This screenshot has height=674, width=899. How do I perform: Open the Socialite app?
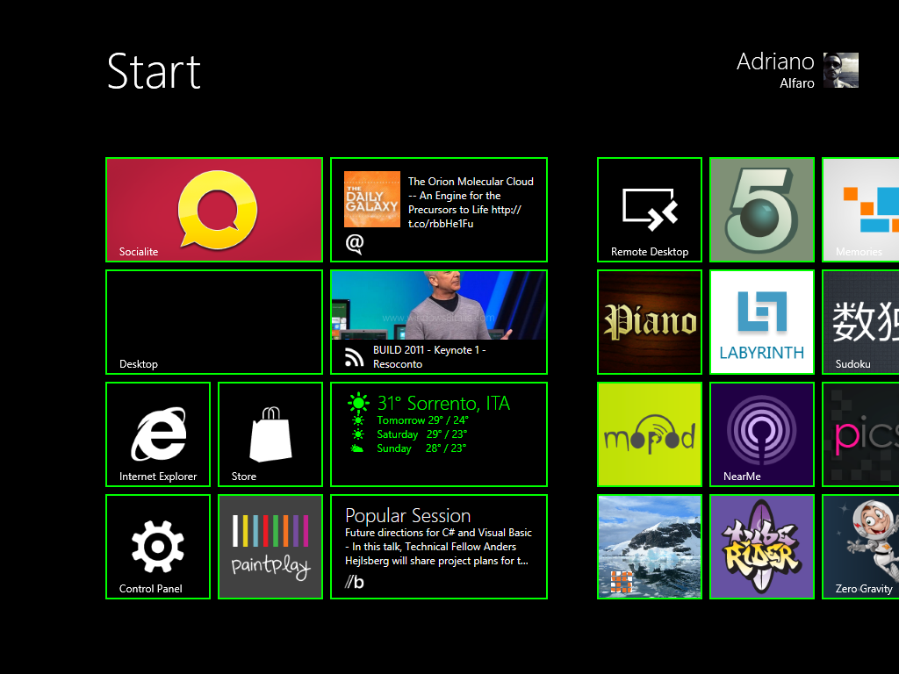(x=213, y=210)
